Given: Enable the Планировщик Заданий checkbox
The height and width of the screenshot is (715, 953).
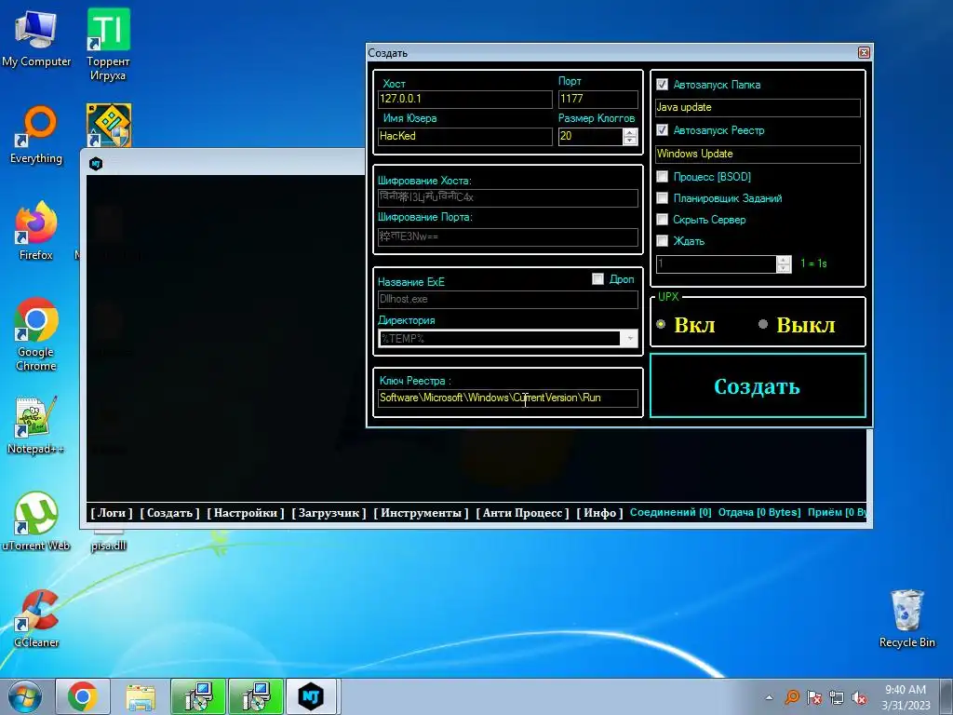Looking at the screenshot, I should click(663, 198).
